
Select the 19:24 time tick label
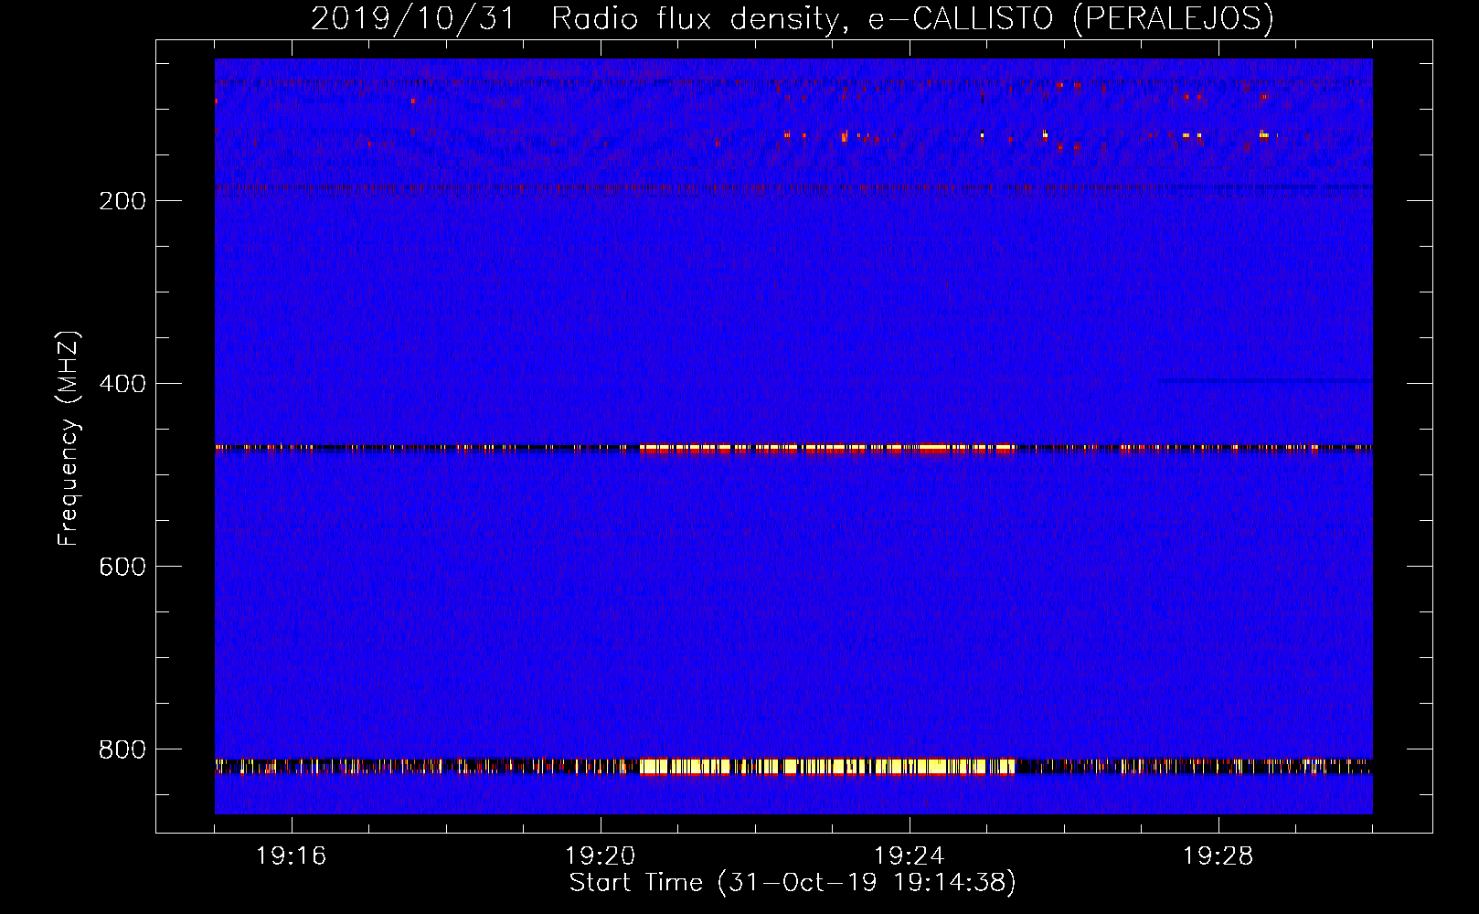[910, 856]
